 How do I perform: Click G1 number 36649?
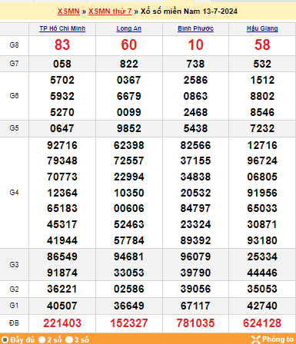129,306
